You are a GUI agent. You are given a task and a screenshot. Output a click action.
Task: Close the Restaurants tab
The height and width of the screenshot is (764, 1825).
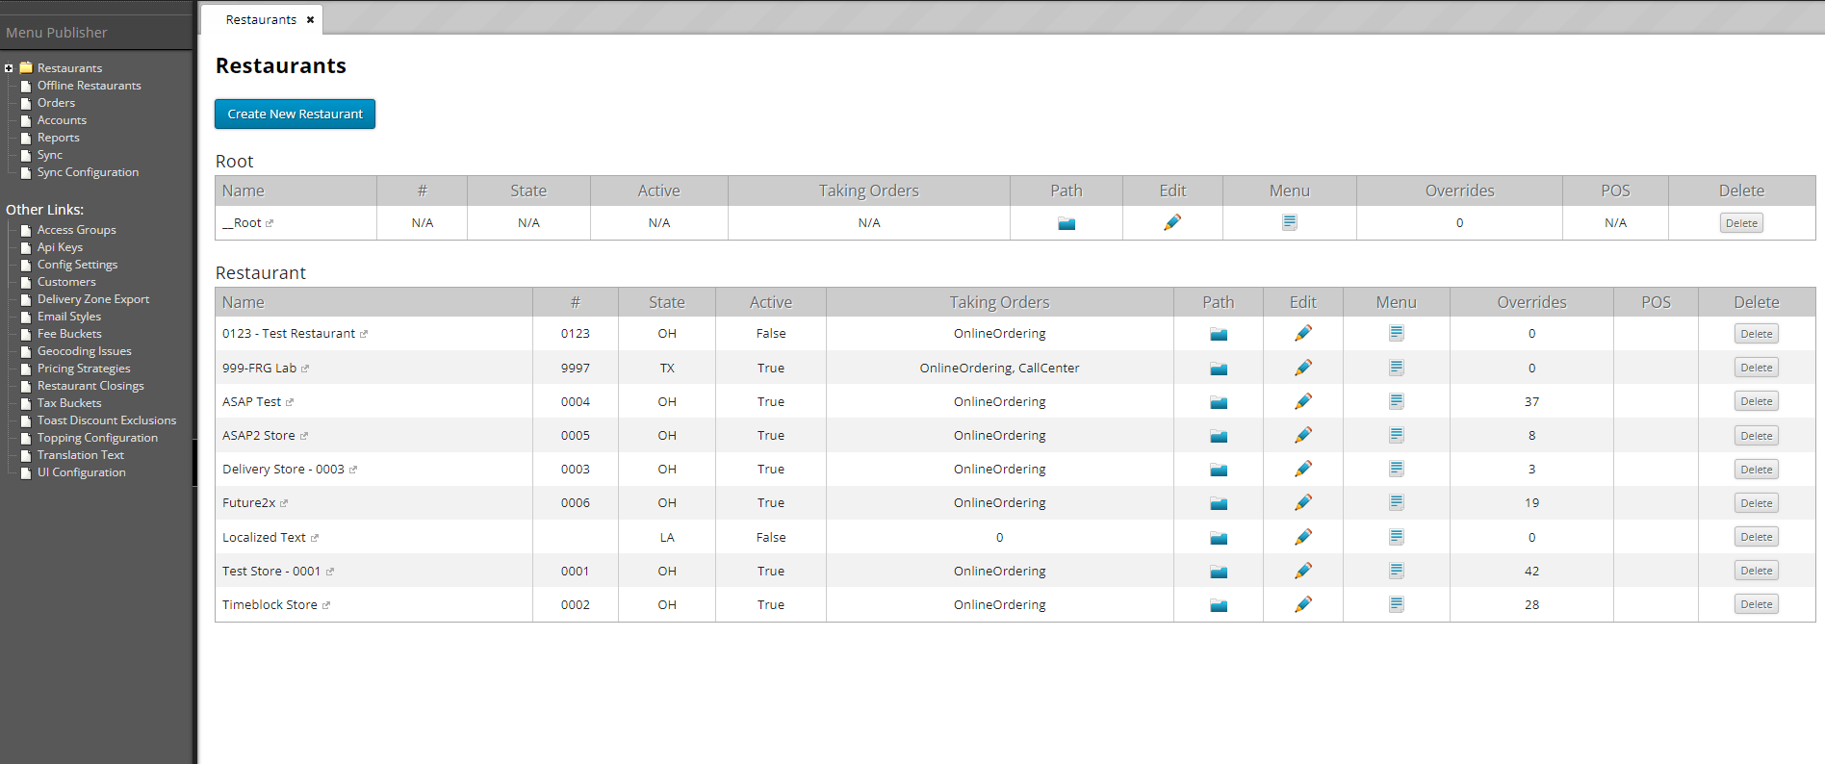310,19
